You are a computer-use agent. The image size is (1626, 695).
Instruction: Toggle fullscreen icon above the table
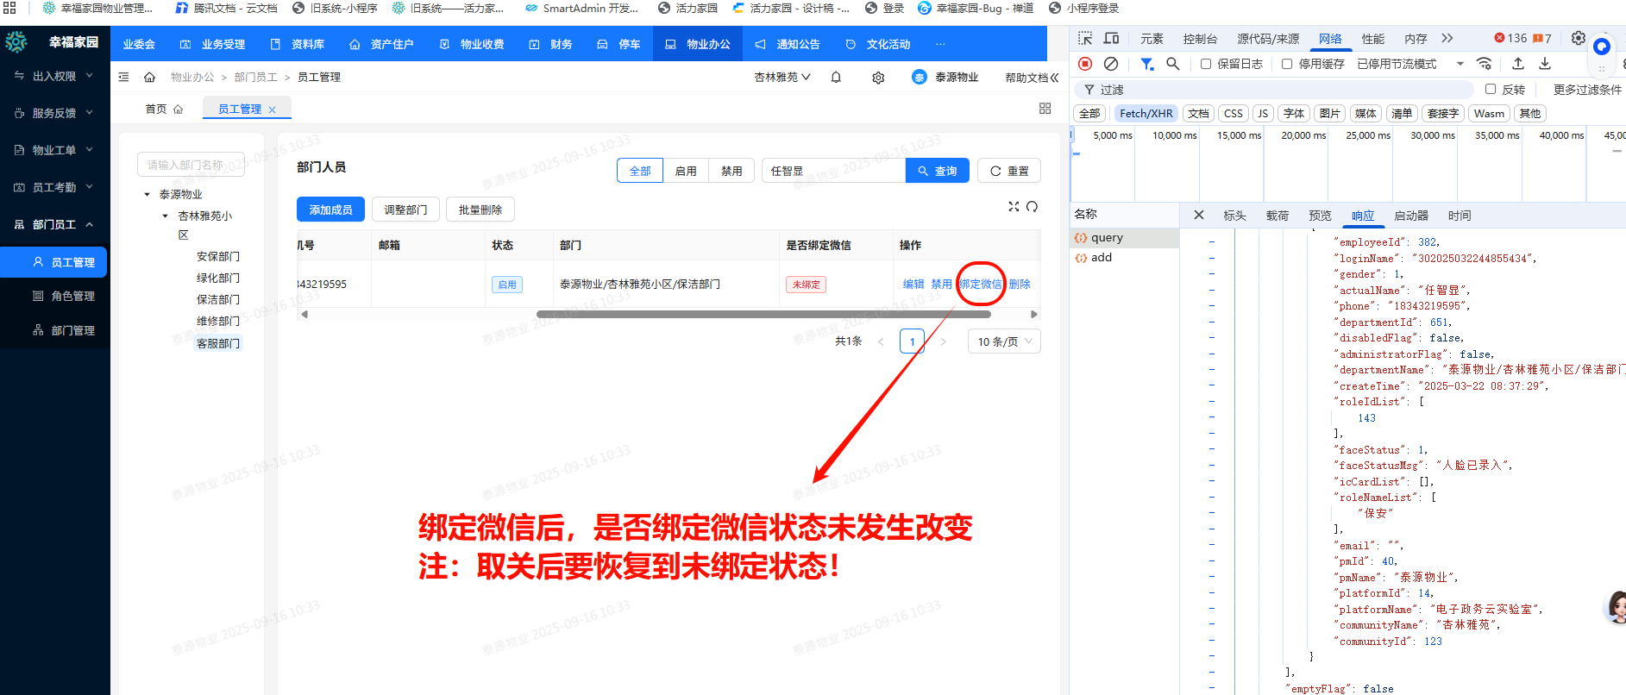pos(1014,207)
